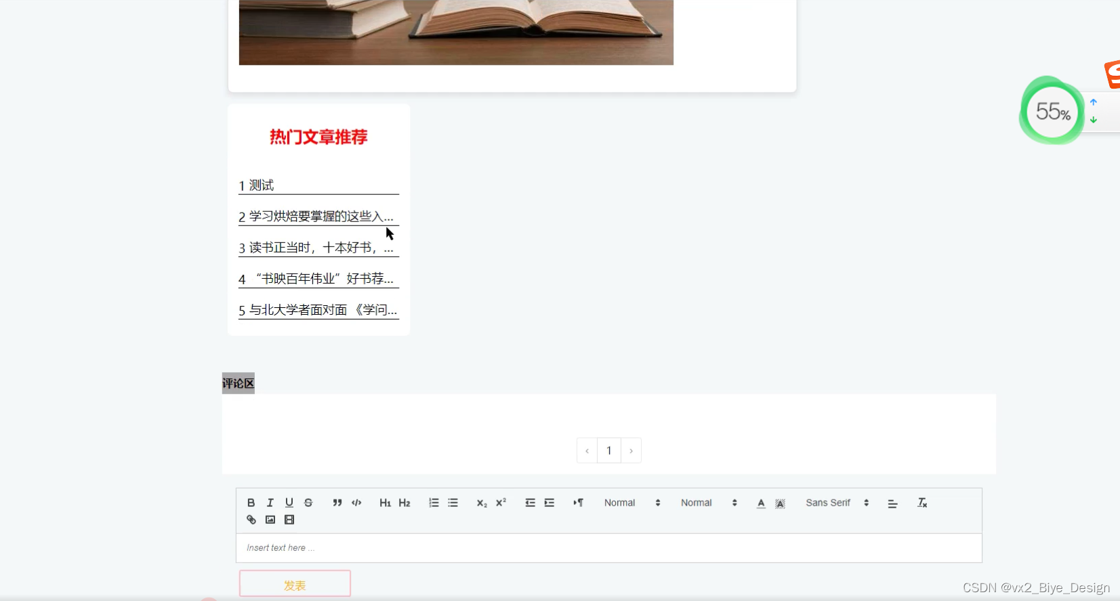Select comments page 1
Image resolution: width=1120 pixels, height=601 pixels.
point(609,451)
